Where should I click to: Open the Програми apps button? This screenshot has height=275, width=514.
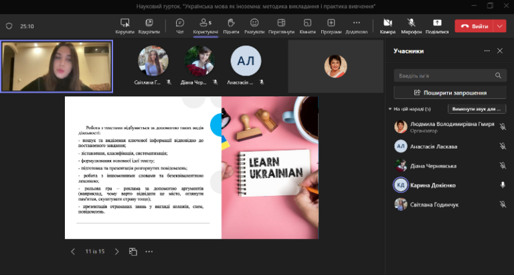[331, 25]
